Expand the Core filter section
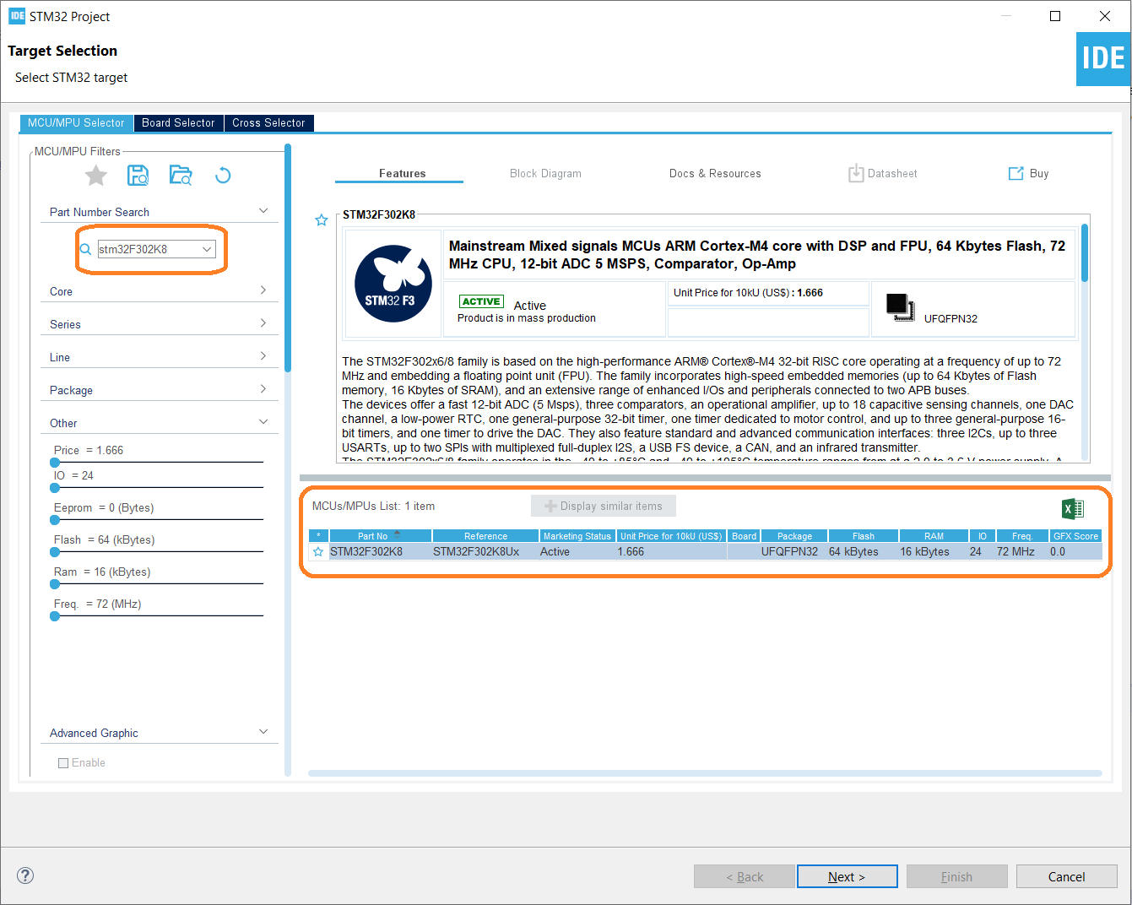 click(263, 290)
